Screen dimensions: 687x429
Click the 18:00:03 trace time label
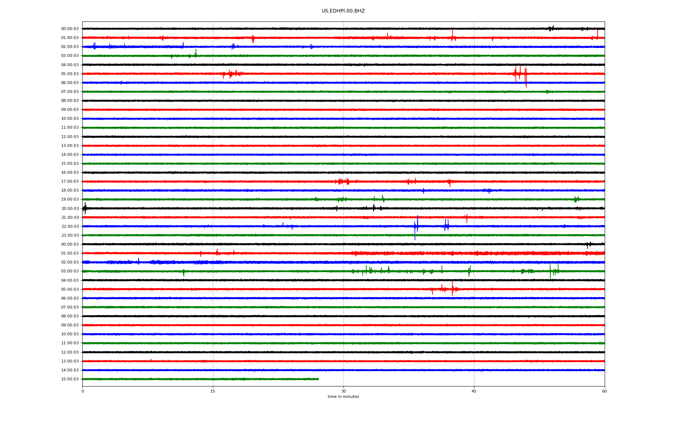point(70,191)
